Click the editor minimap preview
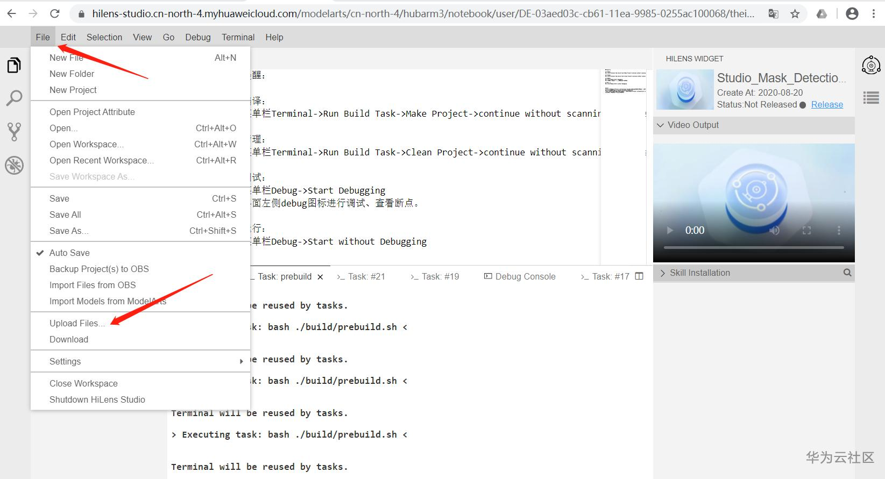This screenshot has width=885, height=479. [624, 81]
